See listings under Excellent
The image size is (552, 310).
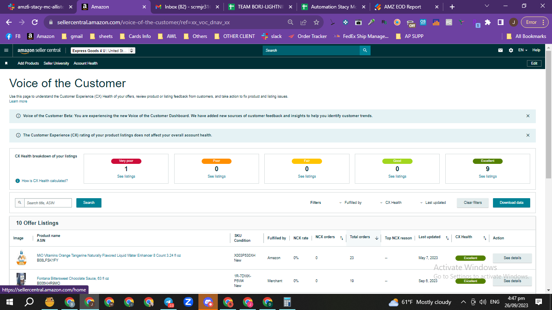[x=488, y=176]
